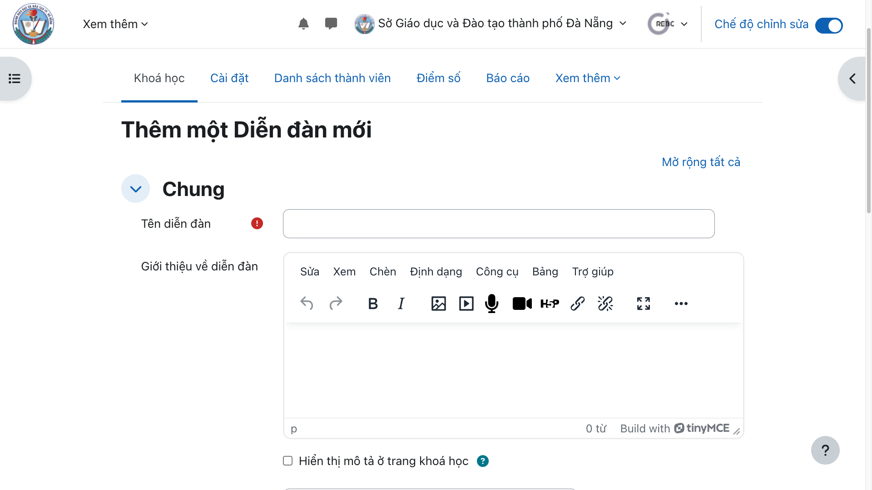Open the editor 'Xem' menu
This screenshot has width=872, height=490.
[x=344, y=272]
